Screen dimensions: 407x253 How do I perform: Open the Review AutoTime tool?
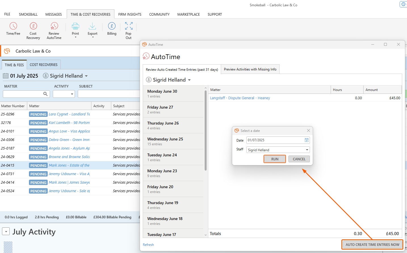[x=54, y=31]
